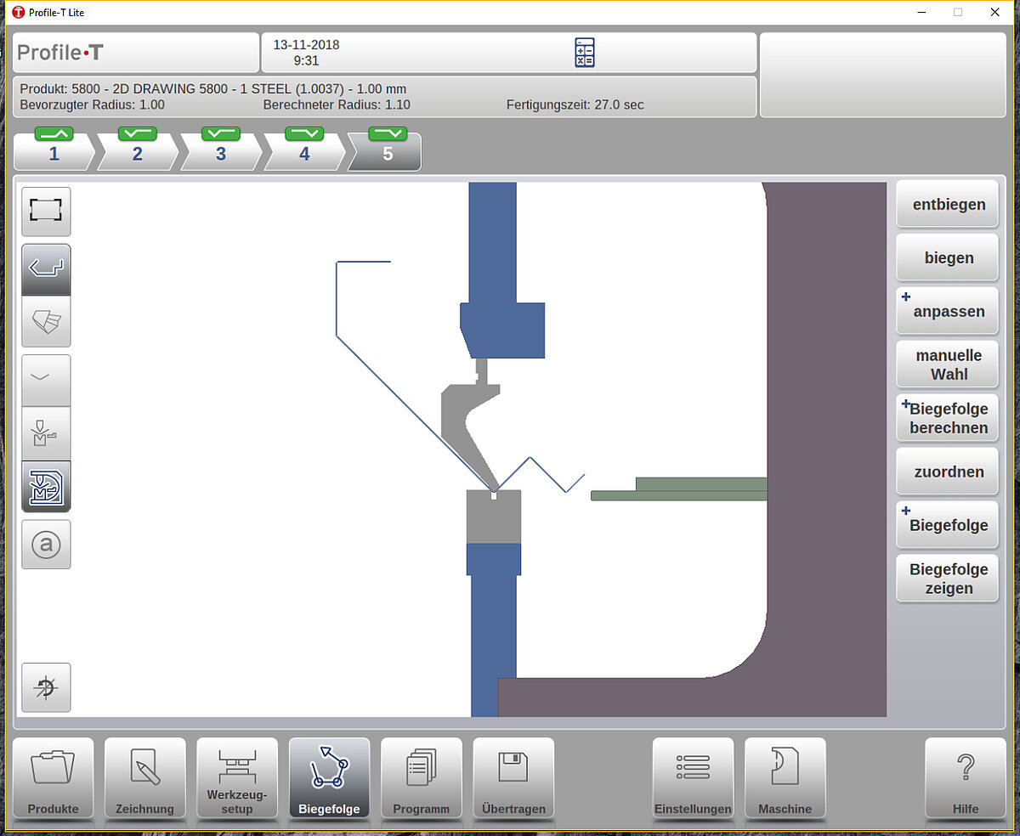
Task: Click 'Biegefolge zeigen' button
Action: (947, 579)
